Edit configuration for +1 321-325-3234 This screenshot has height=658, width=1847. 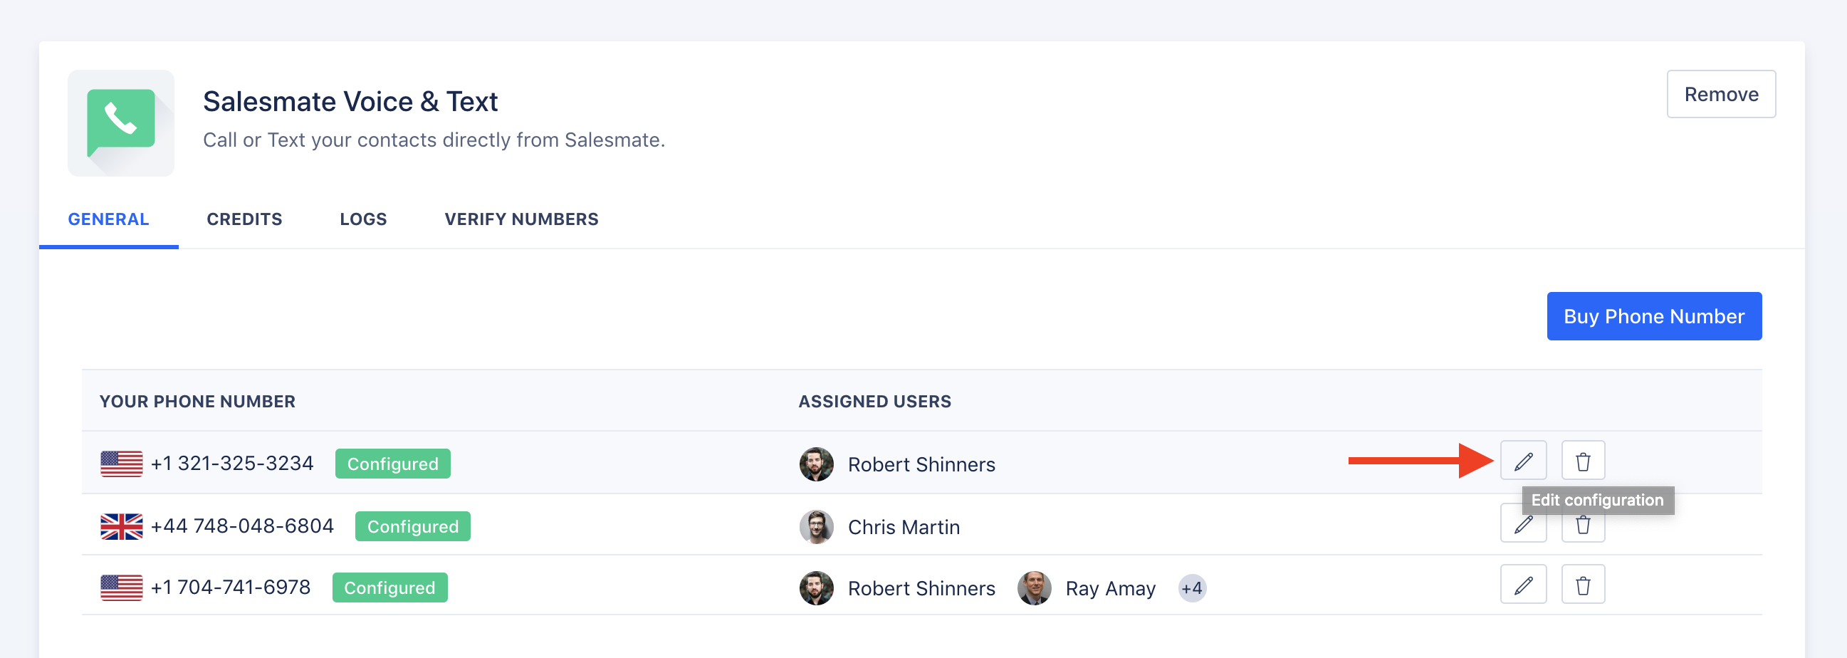(x=1523, y=461)
